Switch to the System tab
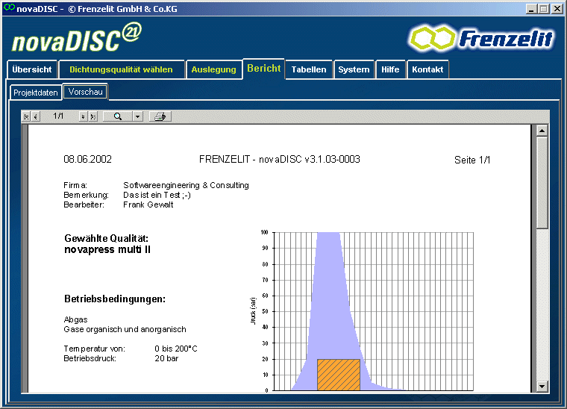Screen dimensions: 567x409 (354, 69)
